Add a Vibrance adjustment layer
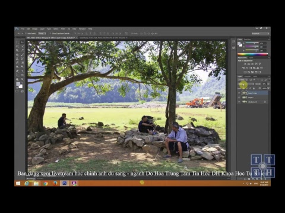This screenshot has width=285, height=213. point(259,64)
